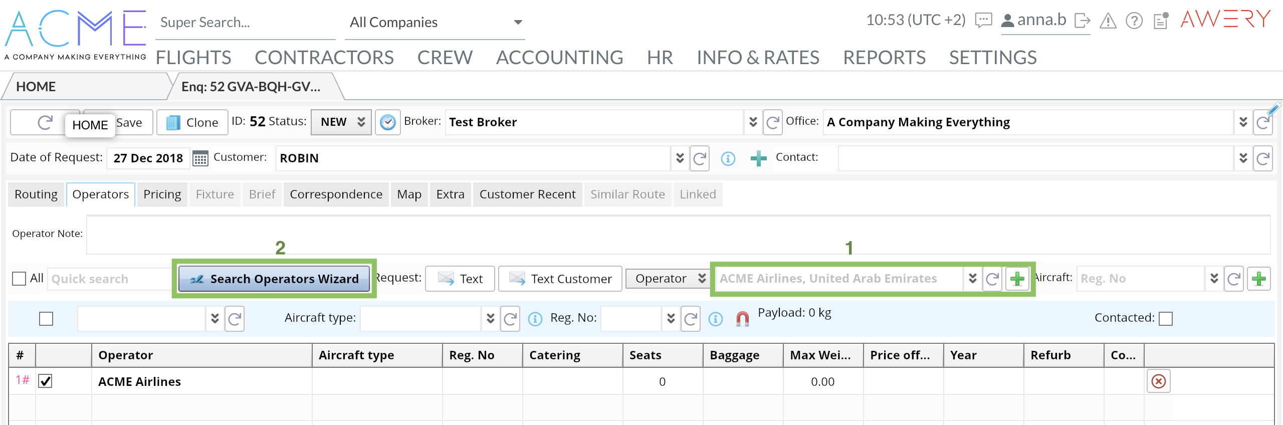Add operator using green plus icon
The image size is (1283, 425).
pos(1017,279)
